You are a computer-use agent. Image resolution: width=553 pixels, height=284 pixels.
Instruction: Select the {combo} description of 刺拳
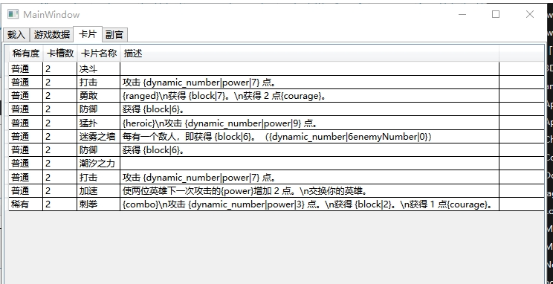click(310, 204)
